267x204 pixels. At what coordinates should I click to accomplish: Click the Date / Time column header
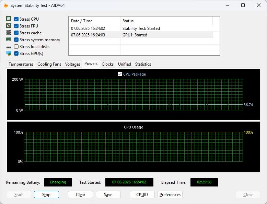pyautogui.click(x=94, y=21)
